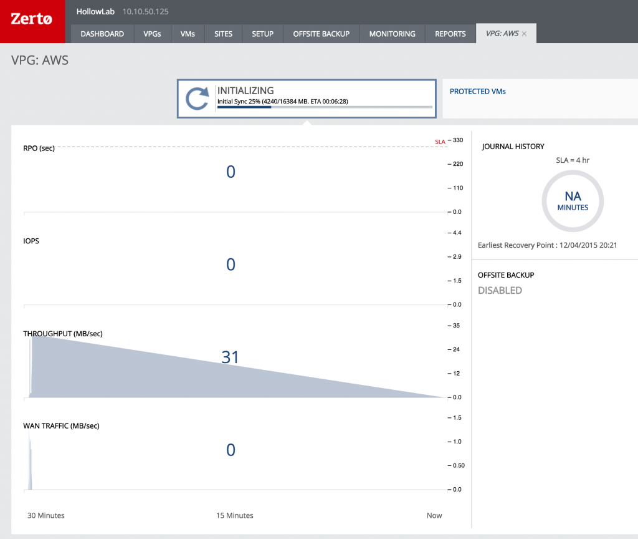Click the 35 throughput axis tick
The width and height of the screenshot is (638, 539).
[x=456, y=326]
